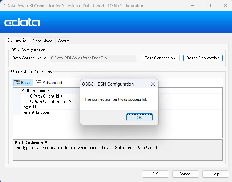Pick the Tenant Endpoint property row
Screen dimensions: 232x182
point(37,112)
